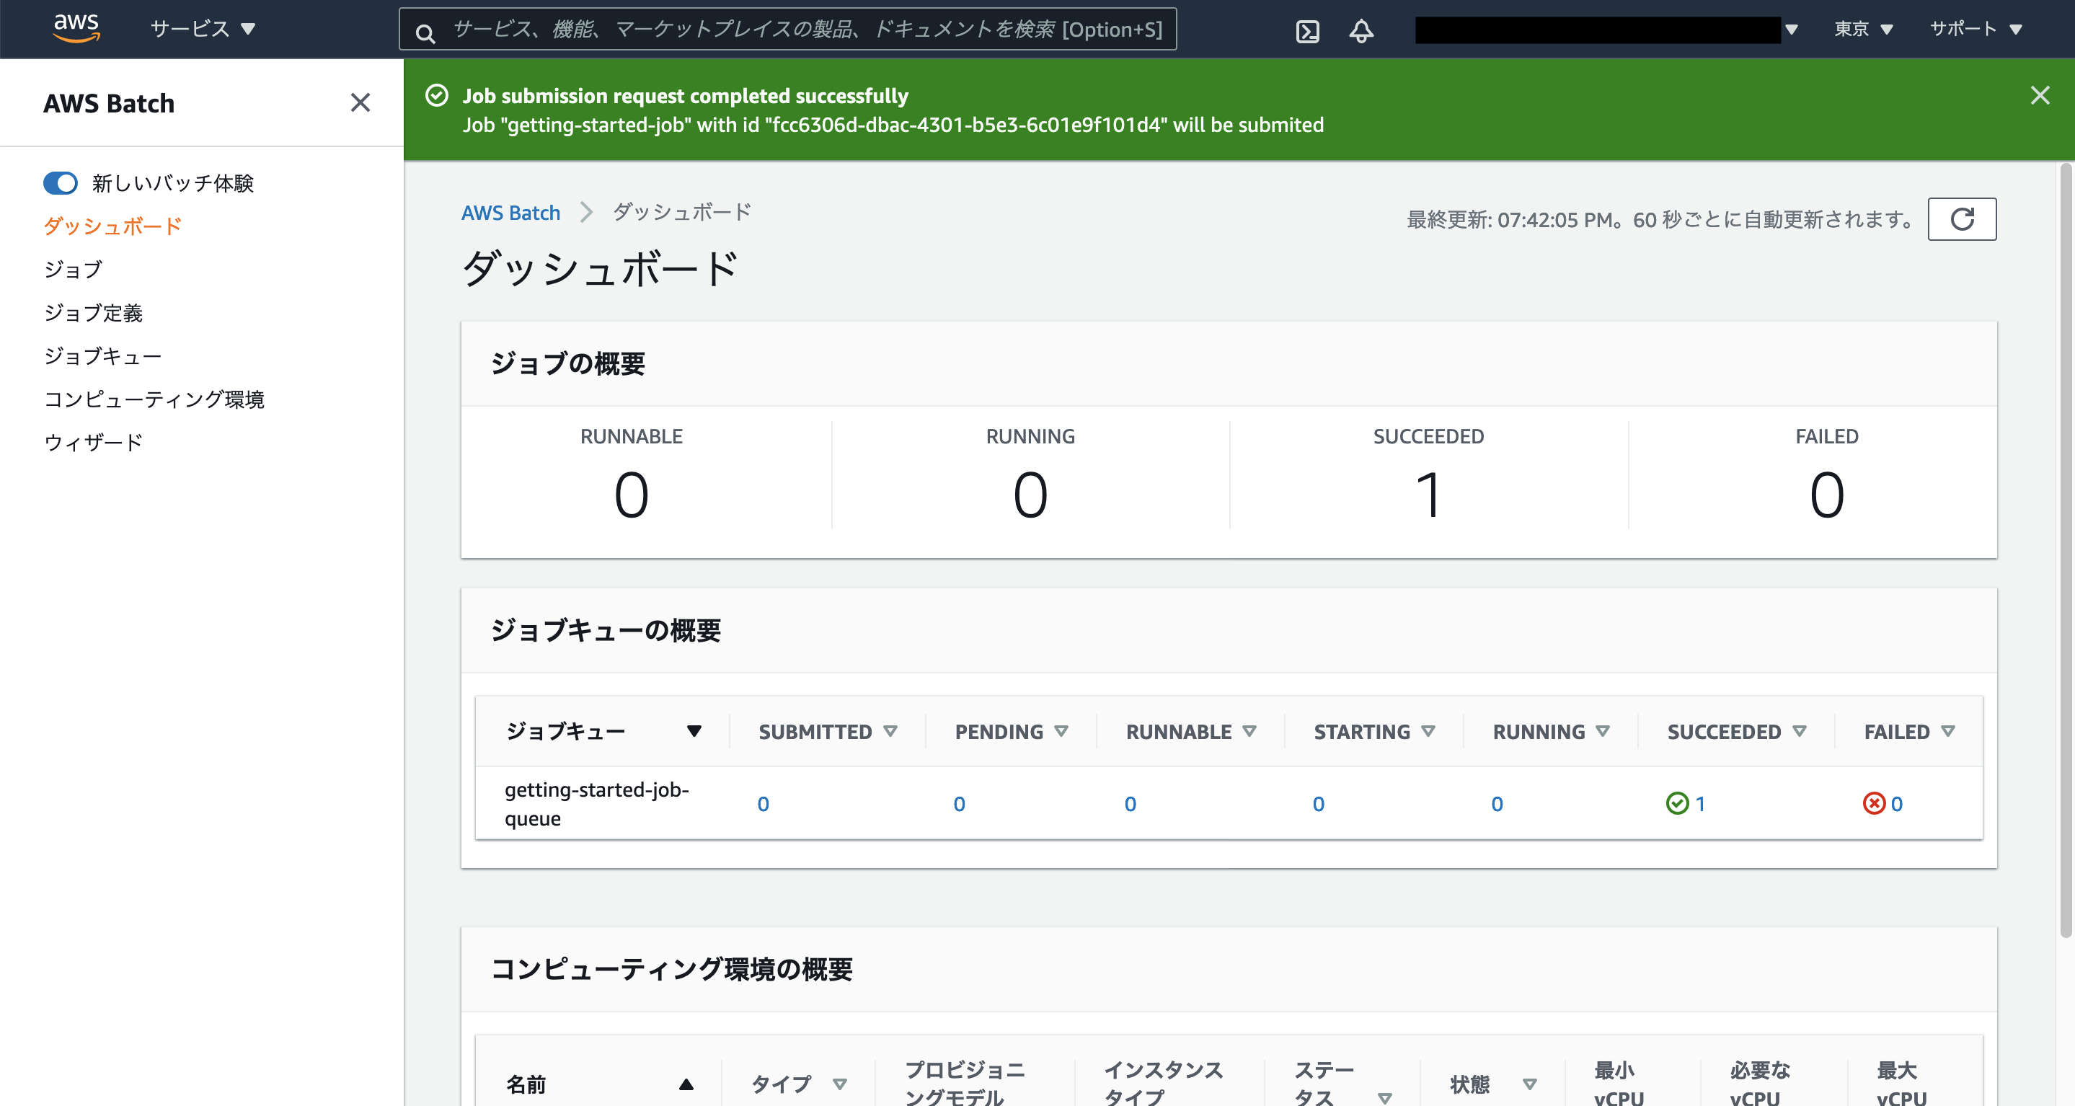Sort compute environments by ステータス
Screen dimensions: 2075x1106
coord(1342,1084)
